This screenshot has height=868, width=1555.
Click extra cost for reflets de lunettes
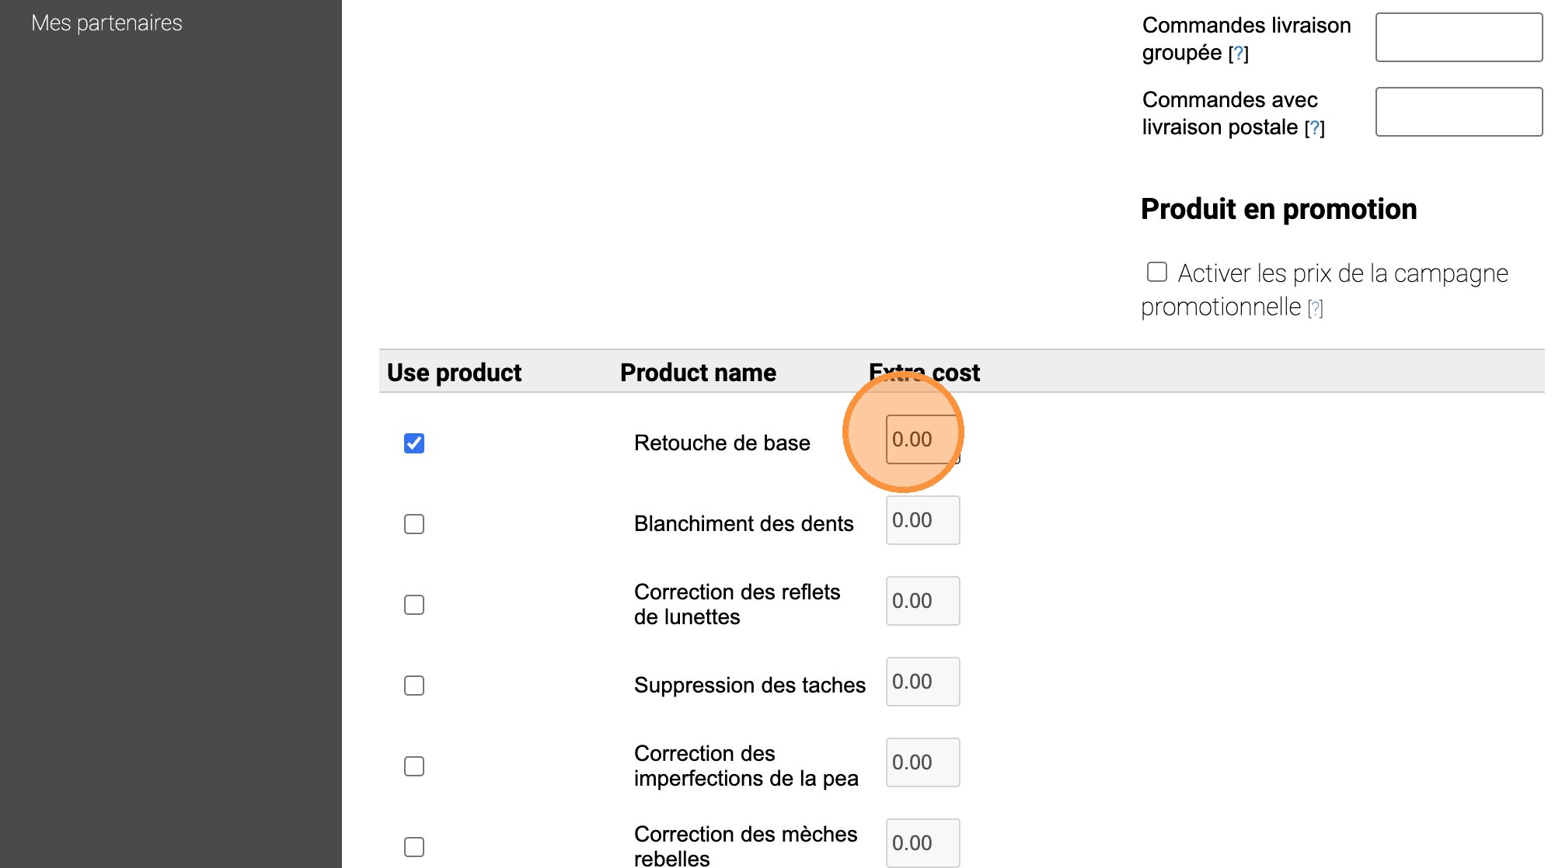pyautogui.click(x=922, y=601)
